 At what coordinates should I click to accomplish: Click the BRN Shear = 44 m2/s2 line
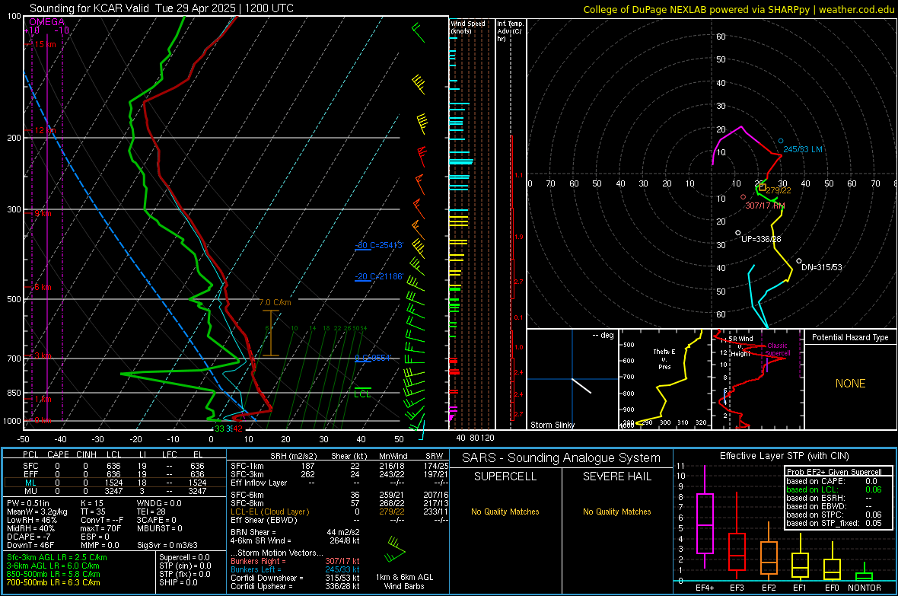coord(295,532)
